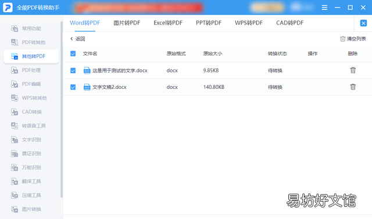This screenshot has width=372, height=219.
Task: Delete 文字文稿2.docx with the trash icon
Action: point(353,87)
